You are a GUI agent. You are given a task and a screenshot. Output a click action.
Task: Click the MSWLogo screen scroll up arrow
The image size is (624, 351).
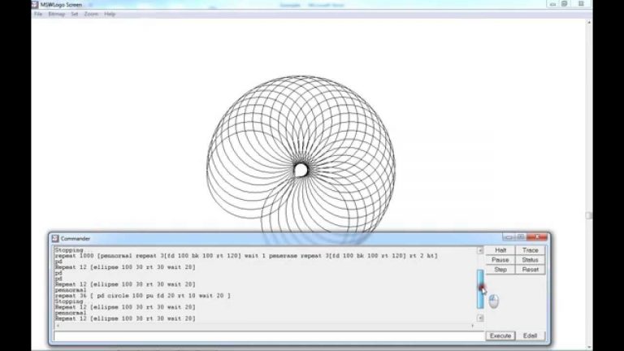coord(589,23)
